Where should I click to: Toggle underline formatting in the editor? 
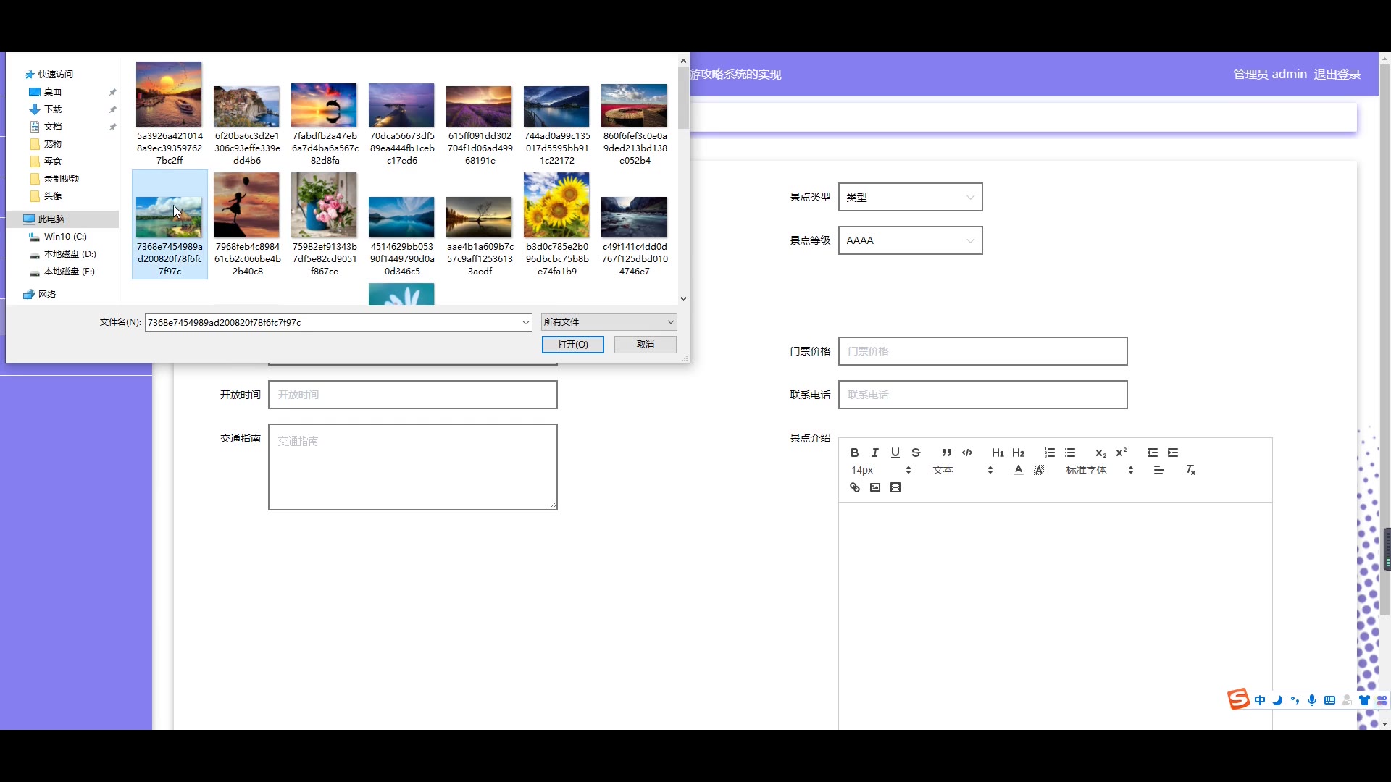[x=895, y=453]
